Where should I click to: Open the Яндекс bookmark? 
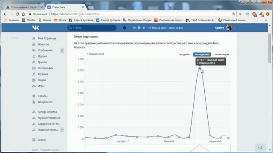click(45, 20)
